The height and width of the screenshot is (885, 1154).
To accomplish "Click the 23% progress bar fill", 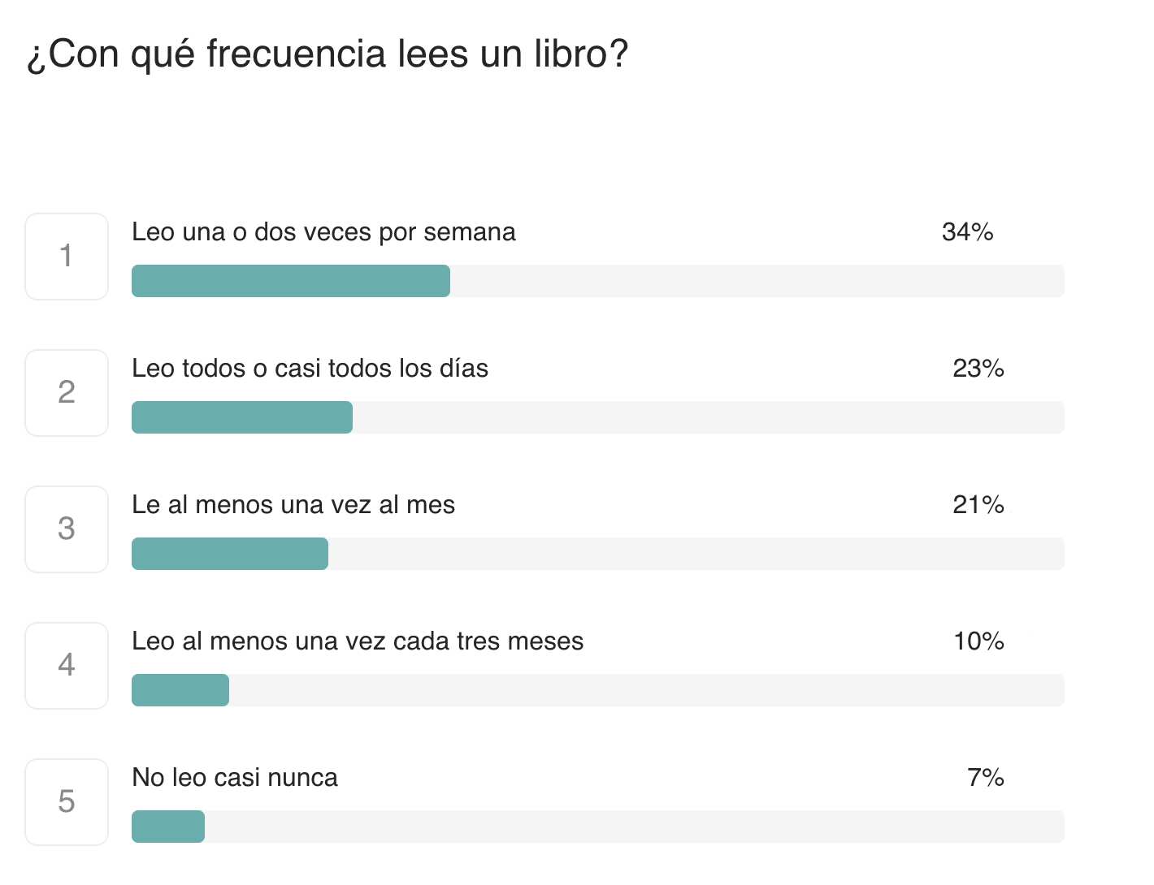I will pyautogui.click(x=241, y=417).
